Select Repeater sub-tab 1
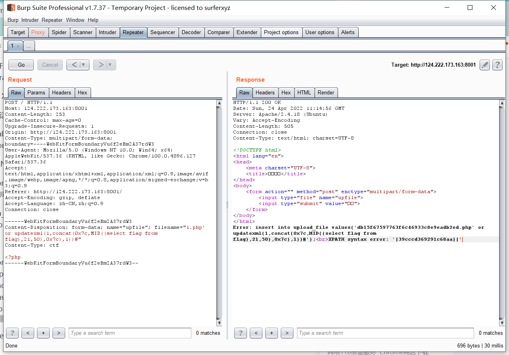509x355 pixels. tap(12, 46)
